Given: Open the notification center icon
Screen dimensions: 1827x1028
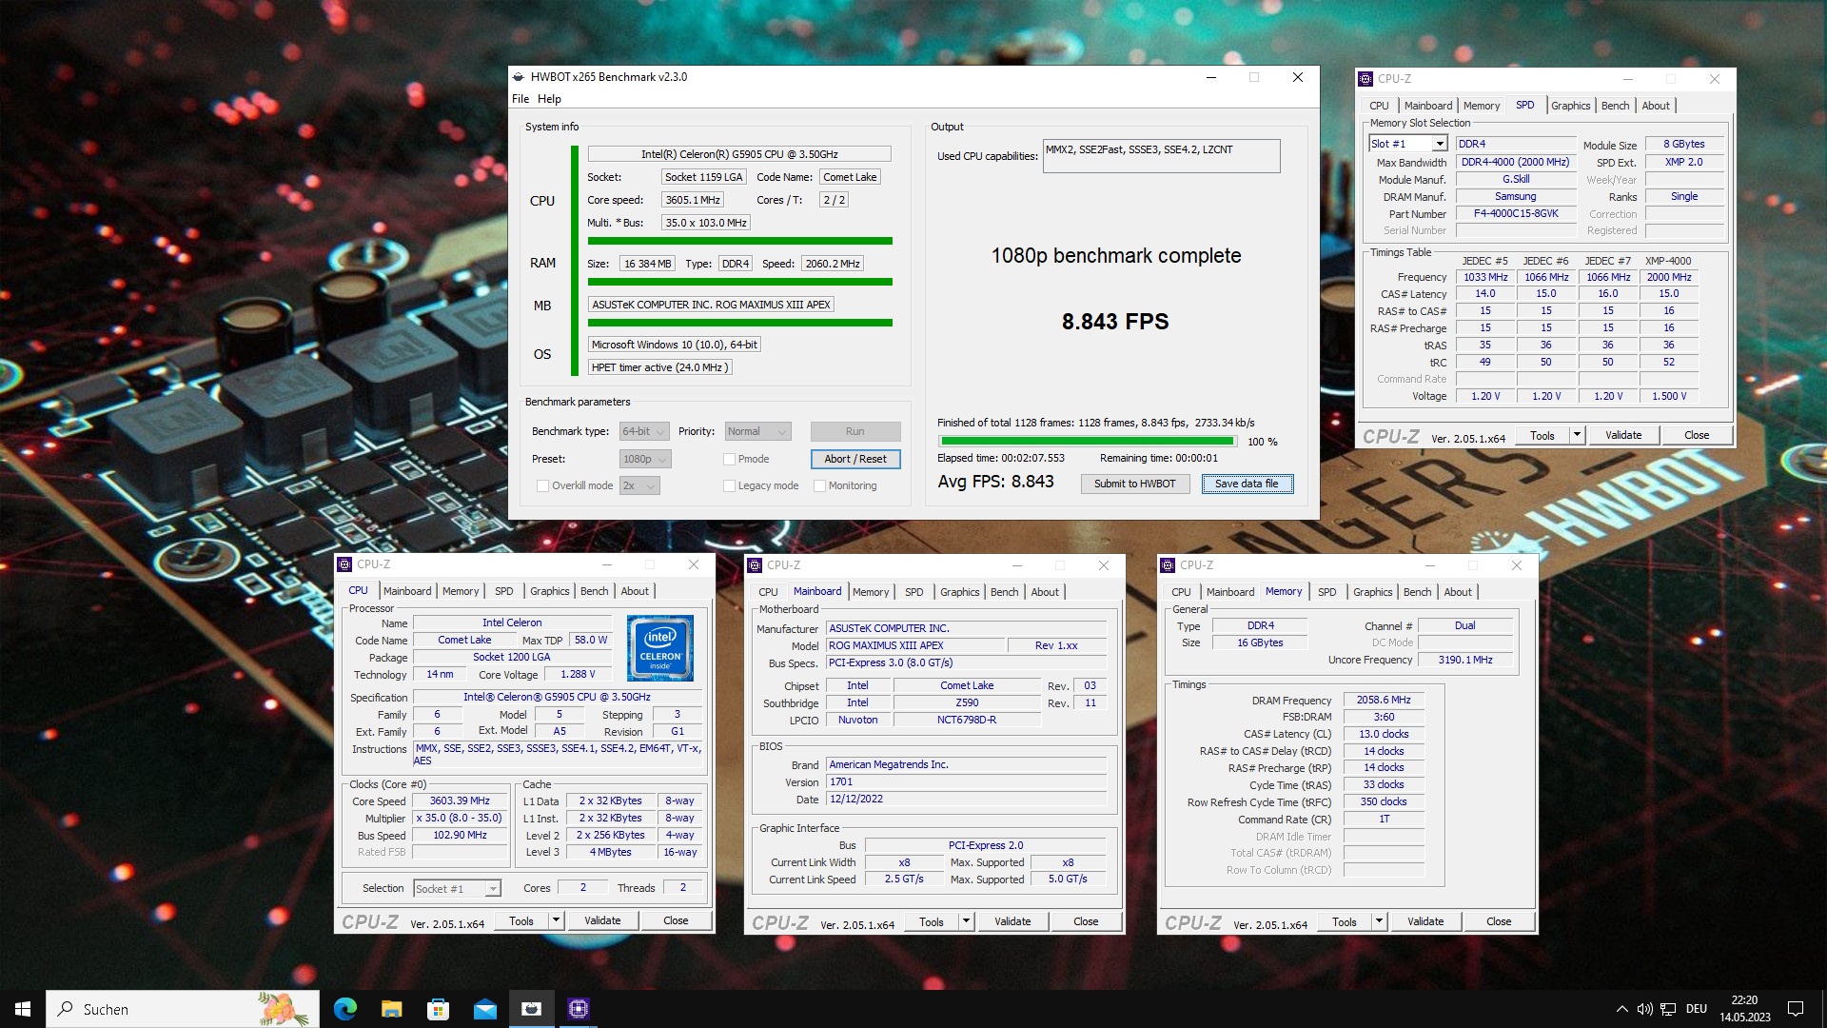Looking at the screenshot, I should click(1796, 1009).
